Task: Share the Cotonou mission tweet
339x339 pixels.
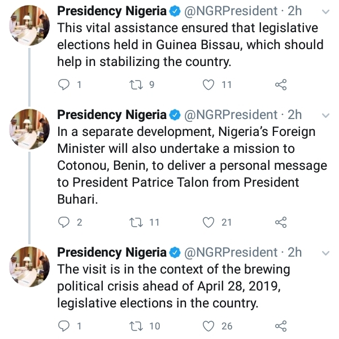Action: pos(281,222)
